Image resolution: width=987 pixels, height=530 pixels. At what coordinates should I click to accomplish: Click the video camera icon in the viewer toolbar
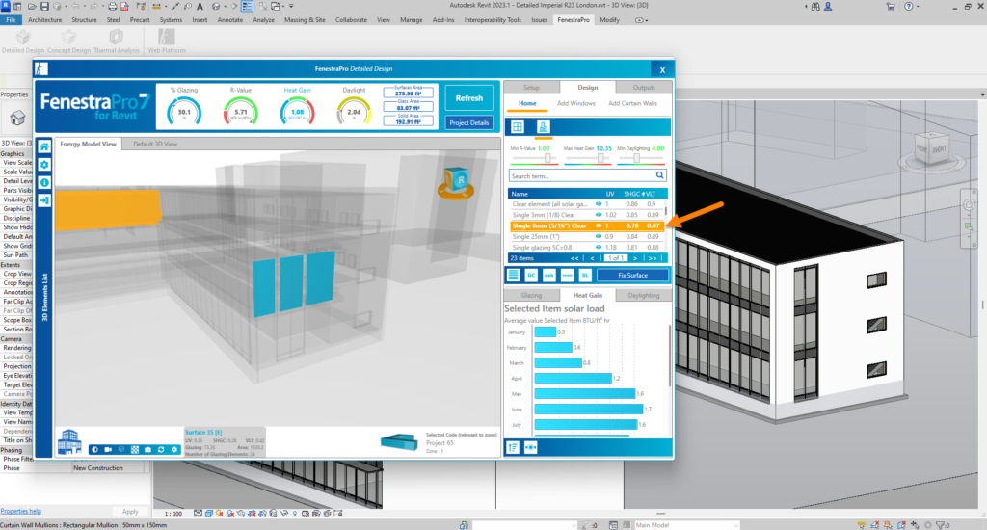click(x=108, y=449)
